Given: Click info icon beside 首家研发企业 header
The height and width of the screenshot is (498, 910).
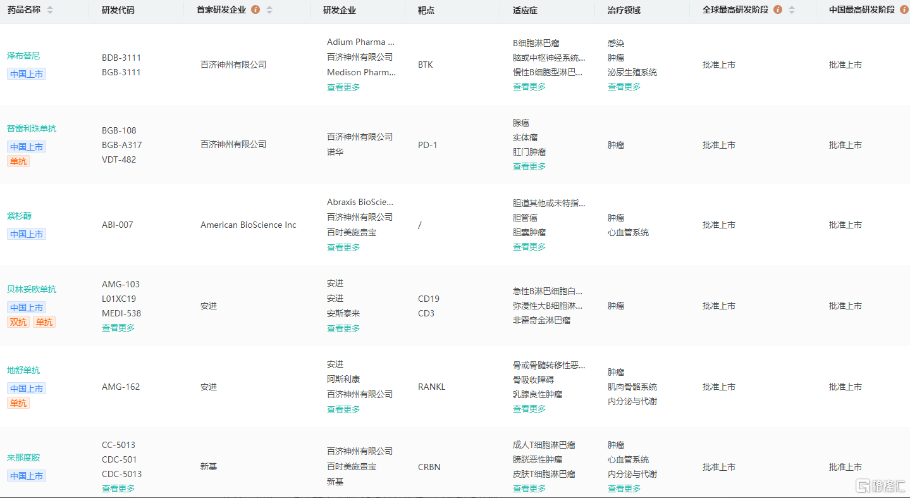Looking at the screenshot, I should point(255,9).
